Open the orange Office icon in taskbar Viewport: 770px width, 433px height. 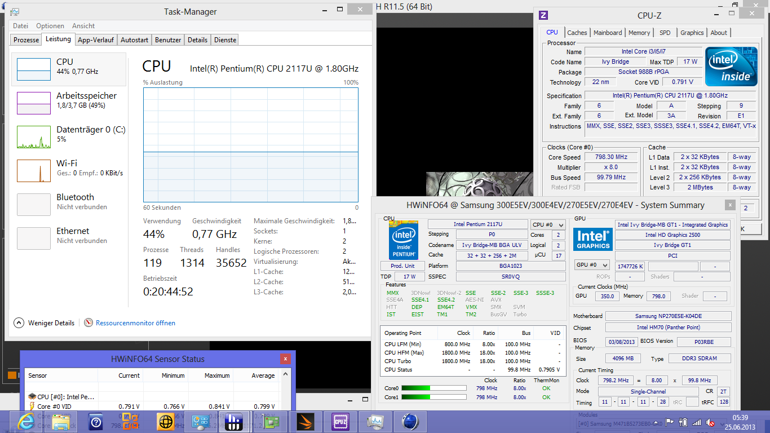click(x=131, y=421)
